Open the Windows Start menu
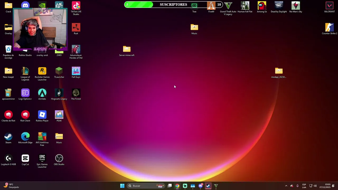The height and width of the screenshot is (190, 338). (122, 186)
